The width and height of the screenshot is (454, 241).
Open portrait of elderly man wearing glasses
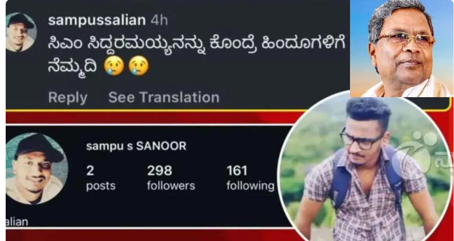[401, 48]
